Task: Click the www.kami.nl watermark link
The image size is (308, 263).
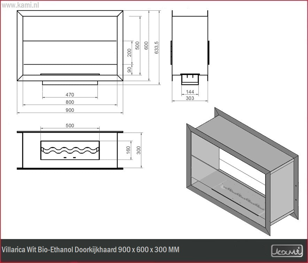Action: point(20,5)
